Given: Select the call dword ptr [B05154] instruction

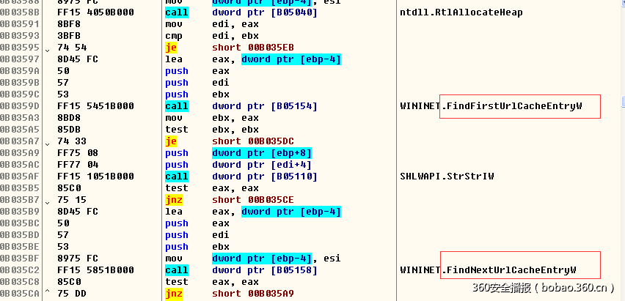Looking at the screenshot, I should click(x=241, y=106).
